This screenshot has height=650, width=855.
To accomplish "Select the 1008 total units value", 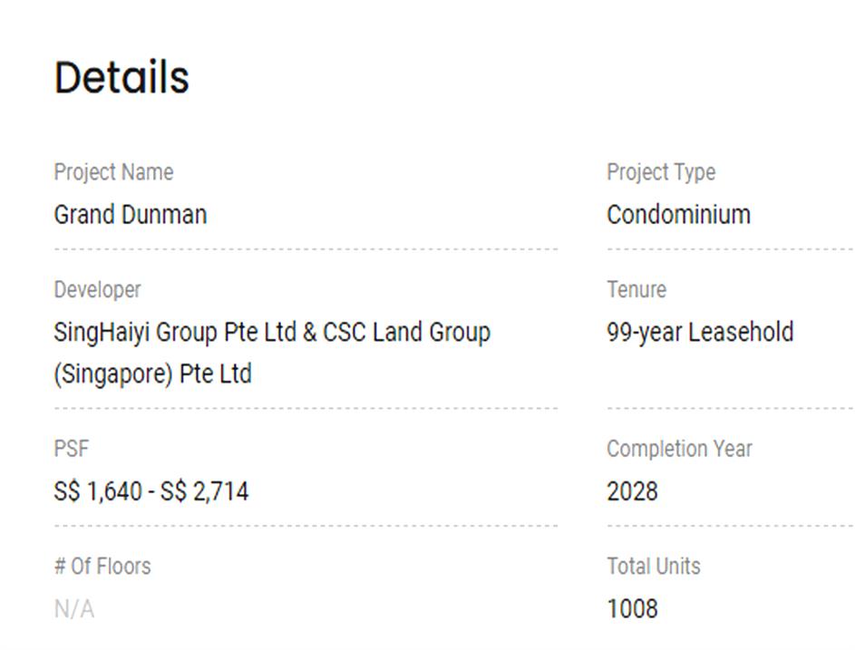I will (x=632, y=609).
